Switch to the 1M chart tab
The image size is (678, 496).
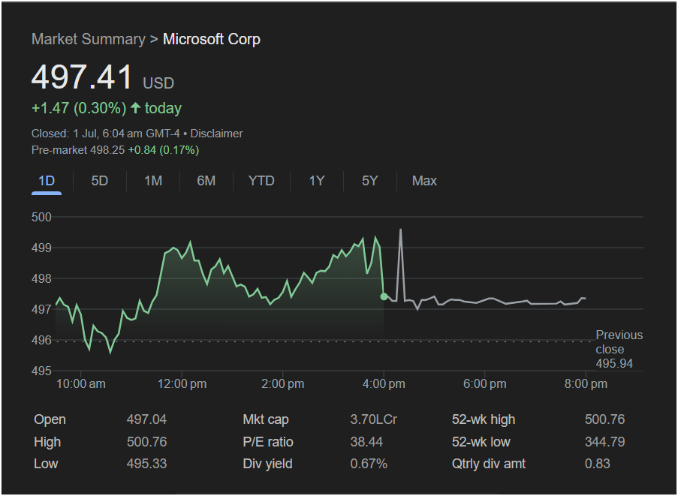tap(153, 181)
